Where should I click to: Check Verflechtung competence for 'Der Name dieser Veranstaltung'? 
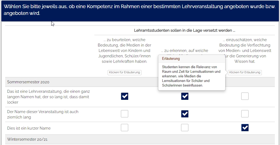click(x=245, y=114)
